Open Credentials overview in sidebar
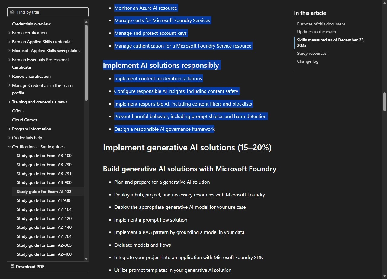This screenshot has height=279, width=387. point(31,24)
